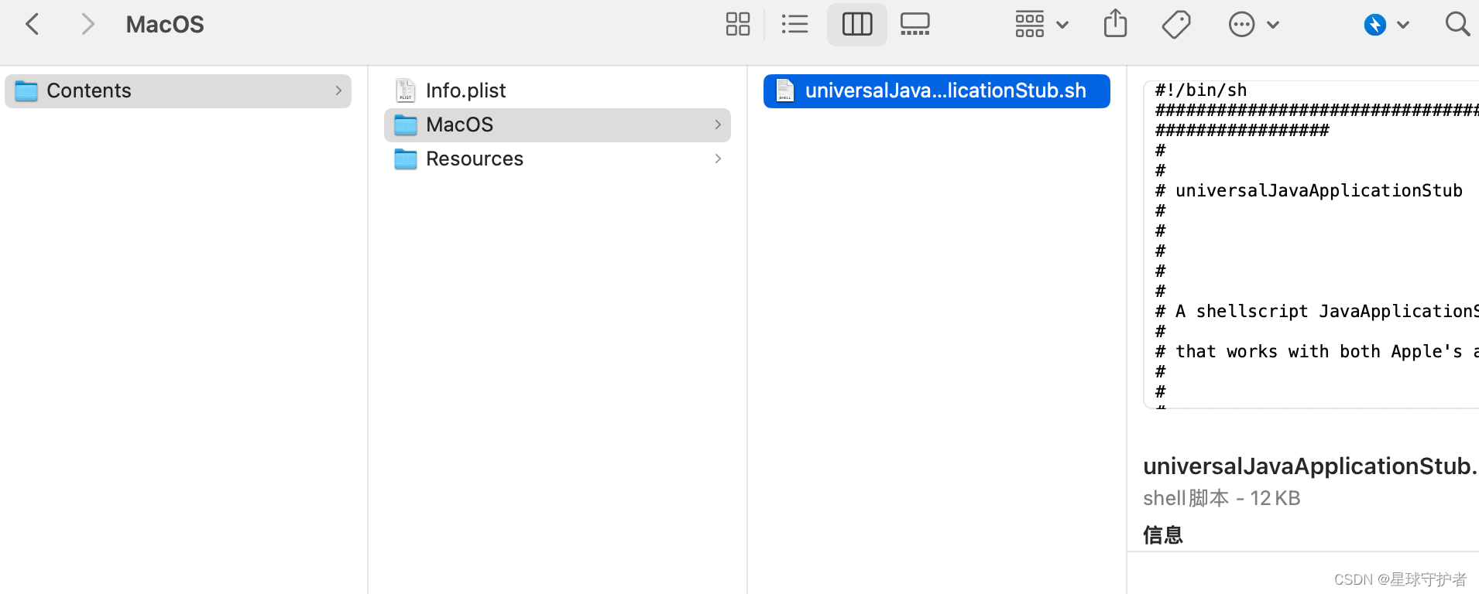Click the MacOS window title
Image resolution: width=1479 pixels, height=594 pixels.
pyautogui.click(x=165, y=25)
